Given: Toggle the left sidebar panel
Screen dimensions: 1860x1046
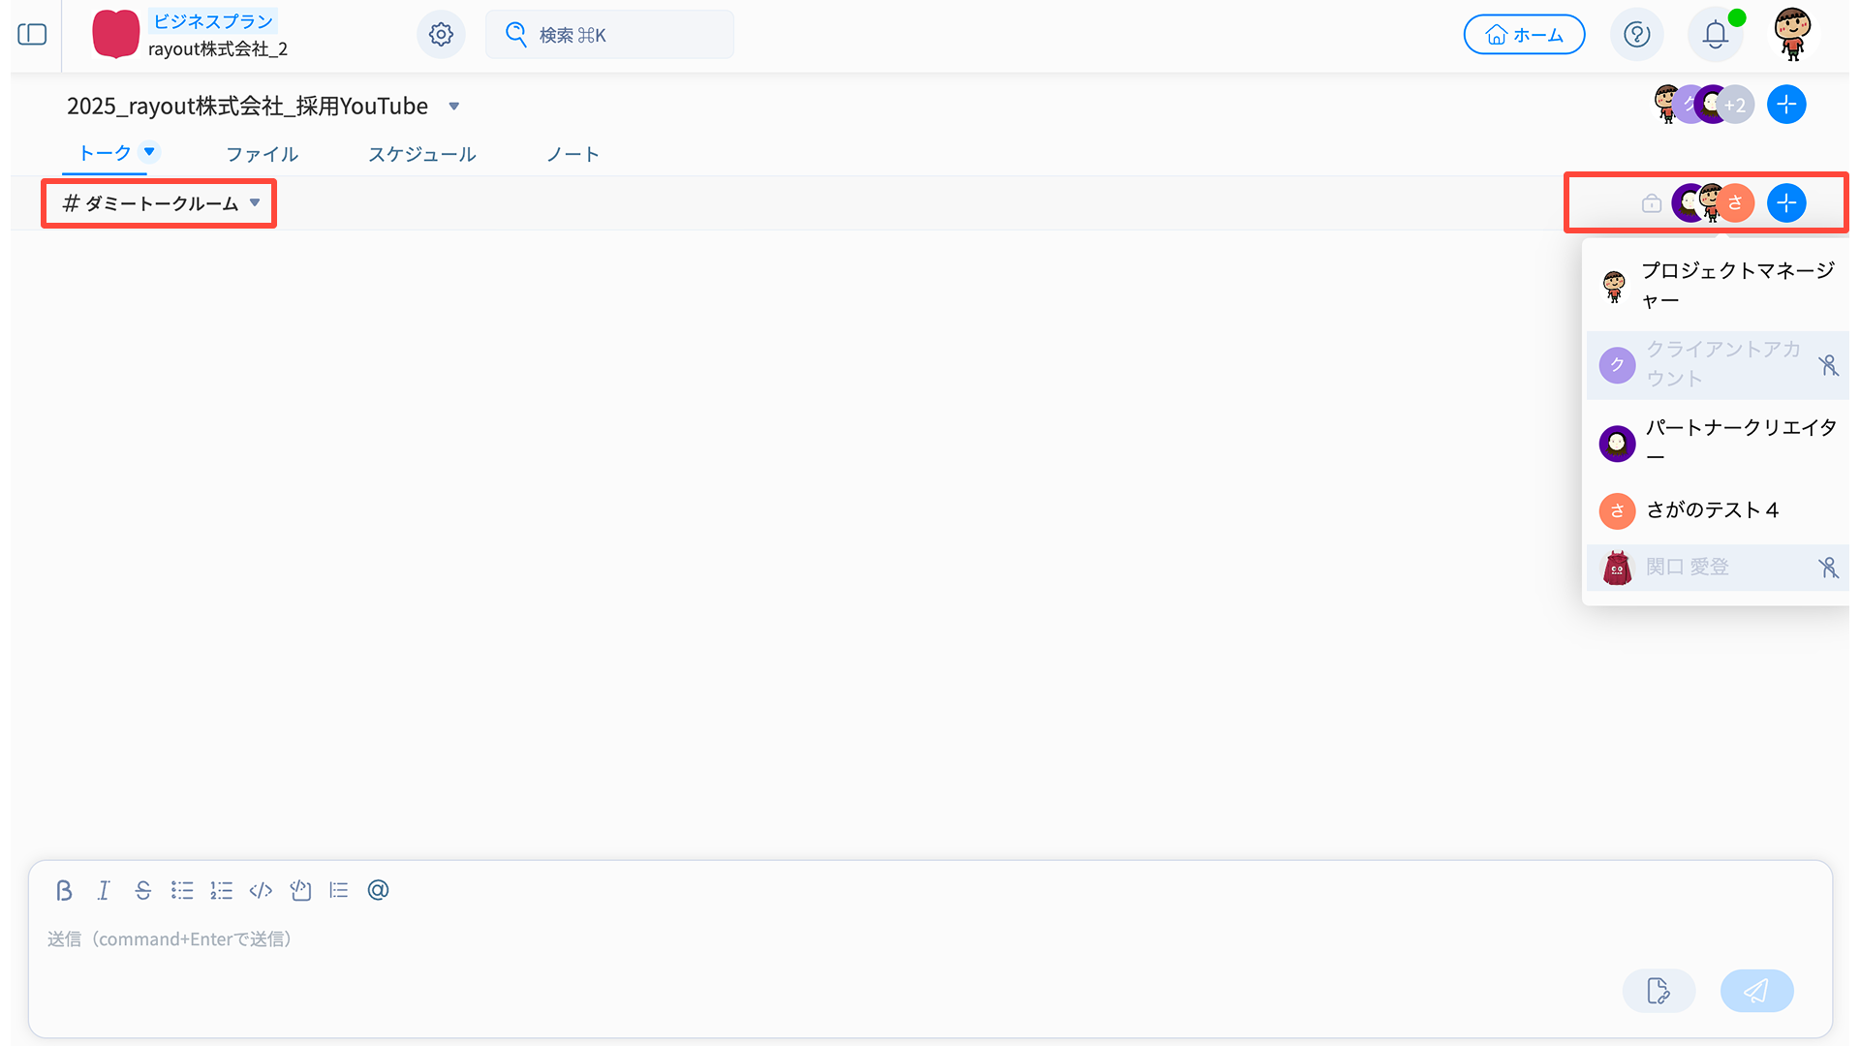Looking at the screenshot, I should pyautogui.click(x=32, y=35).
